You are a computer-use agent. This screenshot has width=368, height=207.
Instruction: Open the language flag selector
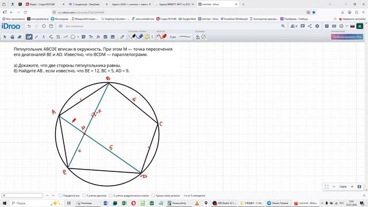(352, 26)
